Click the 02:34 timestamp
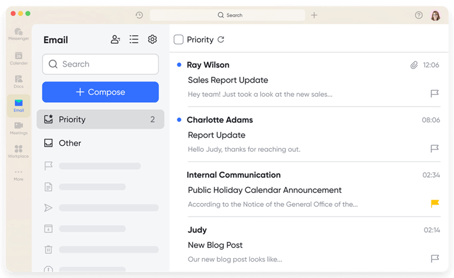 [x=431, y=175]
